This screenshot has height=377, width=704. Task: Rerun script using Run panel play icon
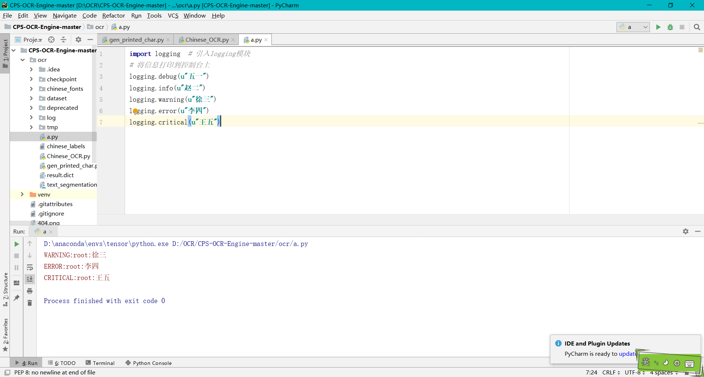point(16,244)
